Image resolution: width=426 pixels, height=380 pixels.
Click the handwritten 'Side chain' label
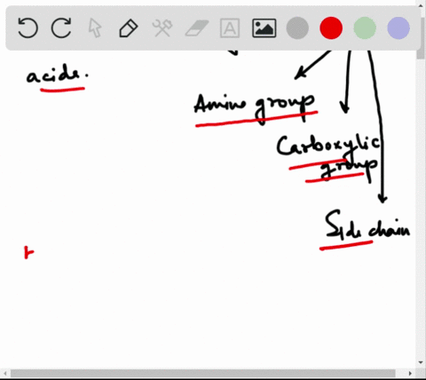point(367,225)
